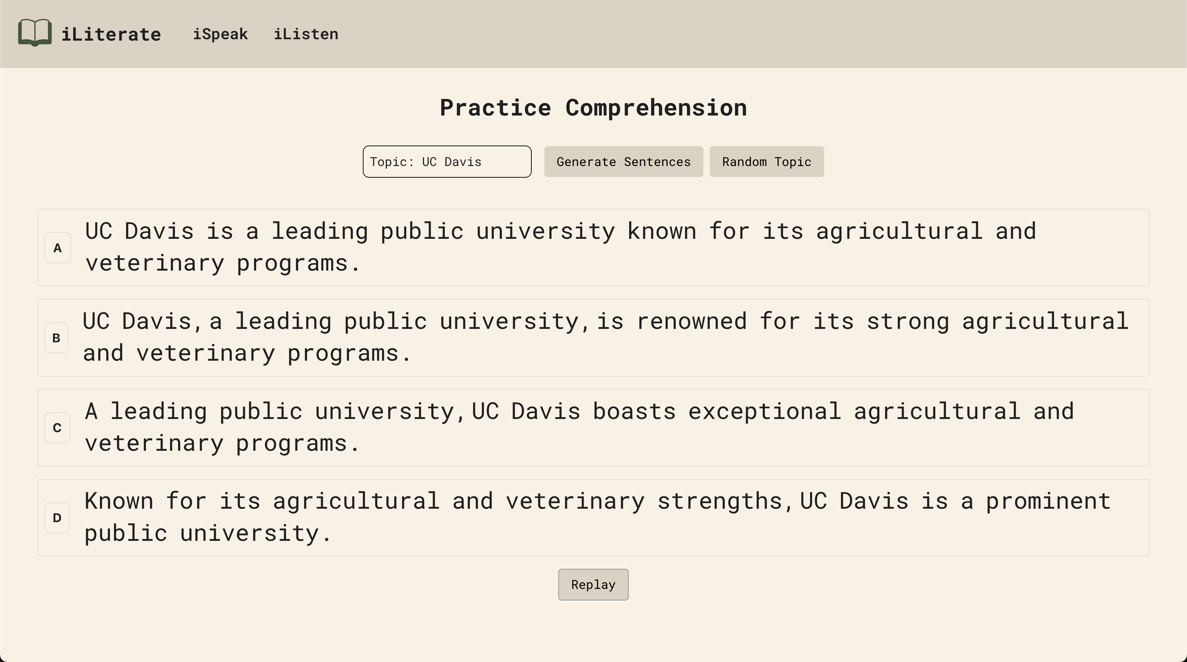Go to the iListen page

(306, 34)
